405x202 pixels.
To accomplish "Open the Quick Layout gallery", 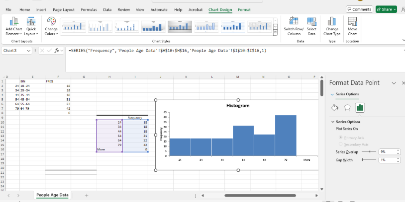I will pos(31,25).
